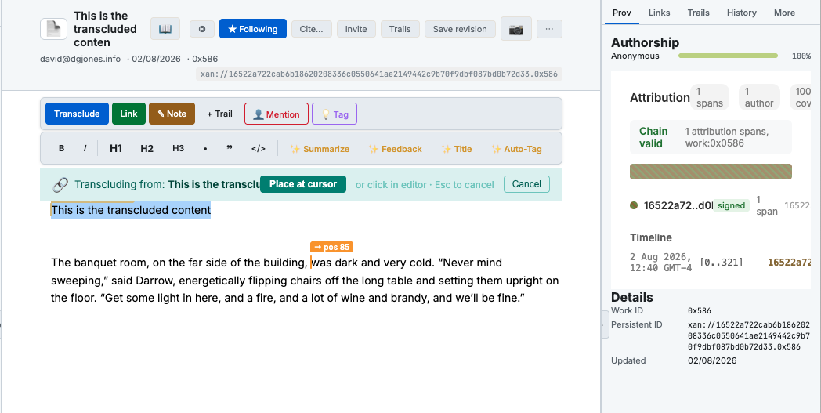Click the camera snapshot icon
The height and width of the screenshot is (413, 821).
pos(516,29)
